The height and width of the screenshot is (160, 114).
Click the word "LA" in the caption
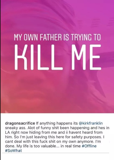coord(7,132)
